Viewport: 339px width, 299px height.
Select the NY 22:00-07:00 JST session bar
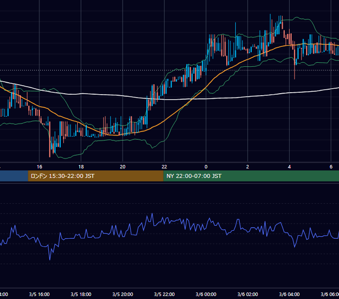(251, 176)
